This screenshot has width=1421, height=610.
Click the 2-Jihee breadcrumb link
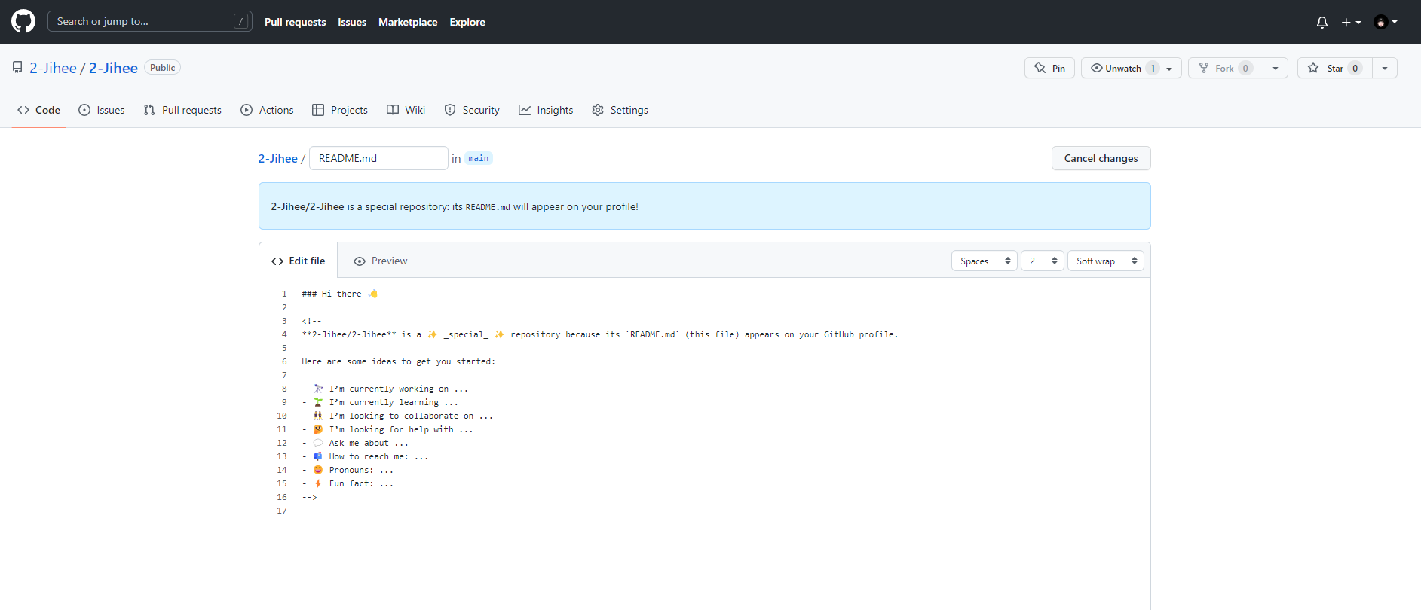pyautogui.click(x=278, y=158)
